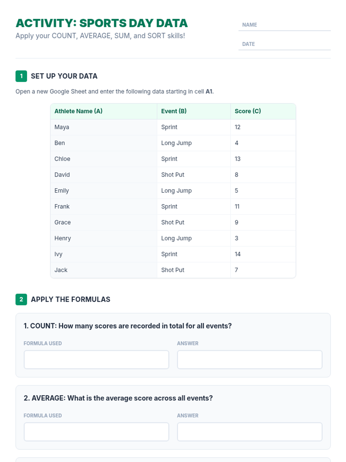
Task: Click the AVERAGE question Answer box
Action: coord(249,432)
